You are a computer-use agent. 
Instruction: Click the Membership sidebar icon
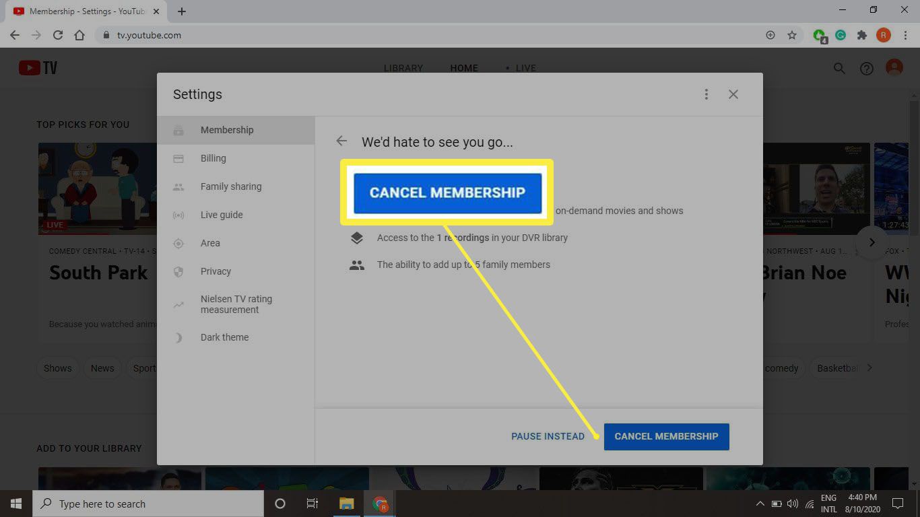click(178, 130)
